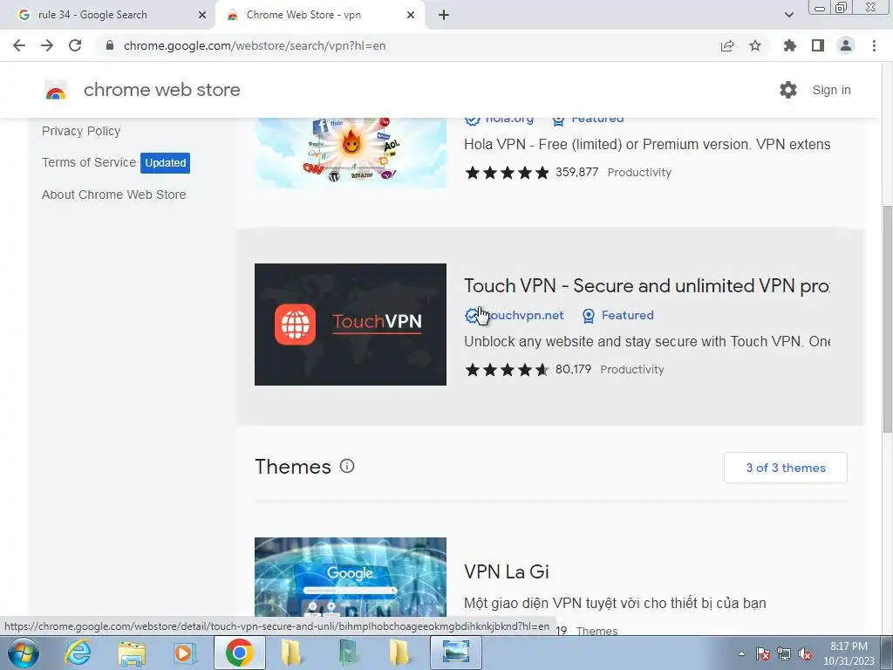893x670 pixels.
Task: Open the TouchVPN thumbnail image
Action: pos(351,325)
